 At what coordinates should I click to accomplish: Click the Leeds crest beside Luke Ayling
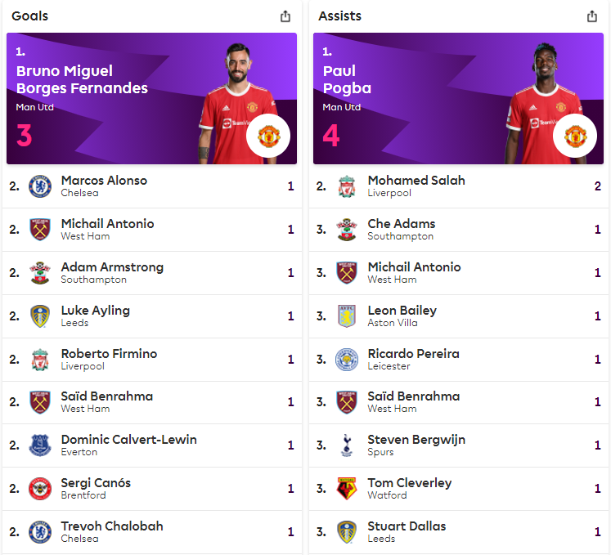click(x=40, y=316)
